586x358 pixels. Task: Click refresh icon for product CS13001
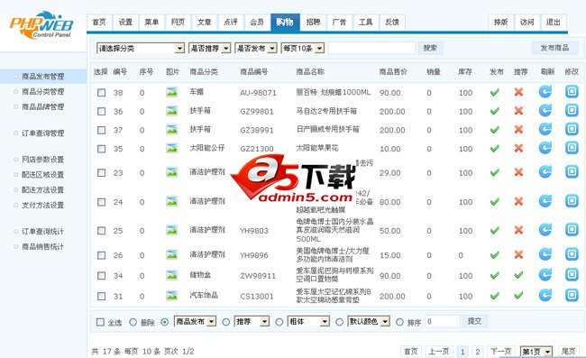[545, 295]
